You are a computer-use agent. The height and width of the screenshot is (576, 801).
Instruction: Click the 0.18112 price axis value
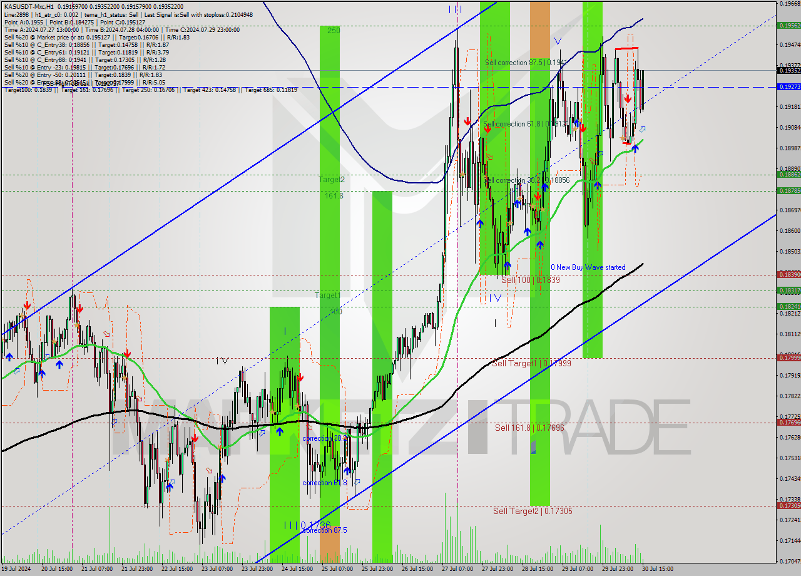[x=790, y=334]
